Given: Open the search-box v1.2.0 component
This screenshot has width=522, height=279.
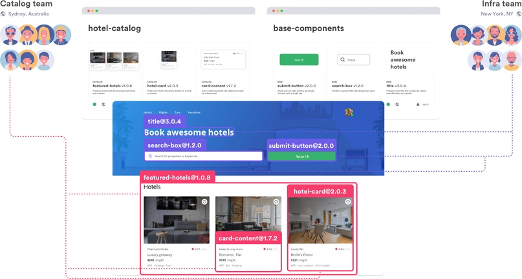Looking at the screenshot, I should point(347,86).
